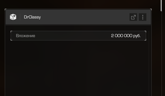Click the dark background above the DrClassy panel
This screenshot has width=165, height=96.
point(78,4)
